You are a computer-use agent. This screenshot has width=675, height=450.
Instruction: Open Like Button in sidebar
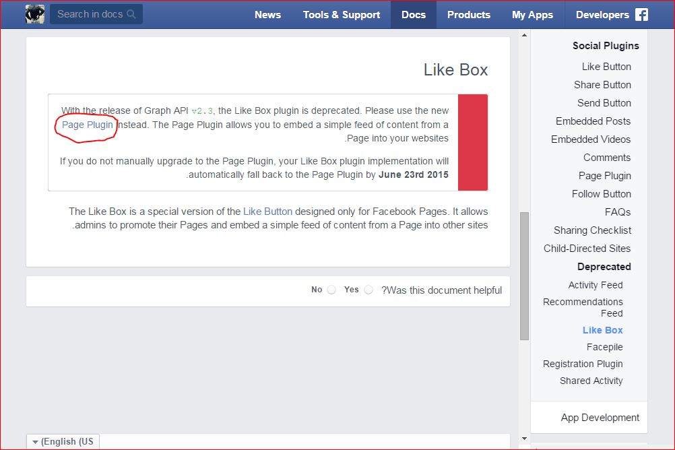(606, 67)
